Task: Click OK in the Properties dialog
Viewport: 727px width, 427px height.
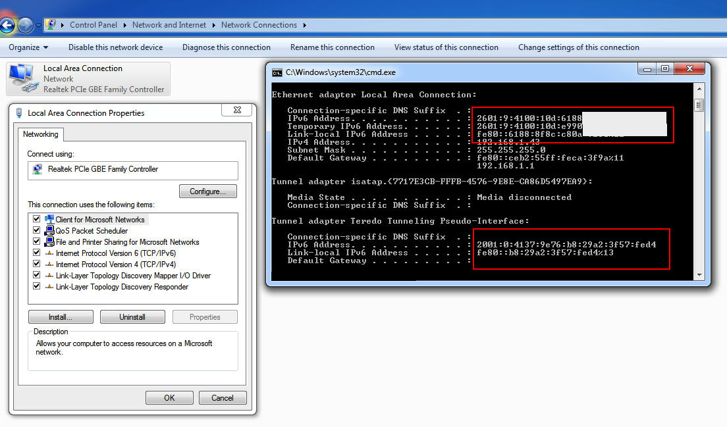Action: 169,398
